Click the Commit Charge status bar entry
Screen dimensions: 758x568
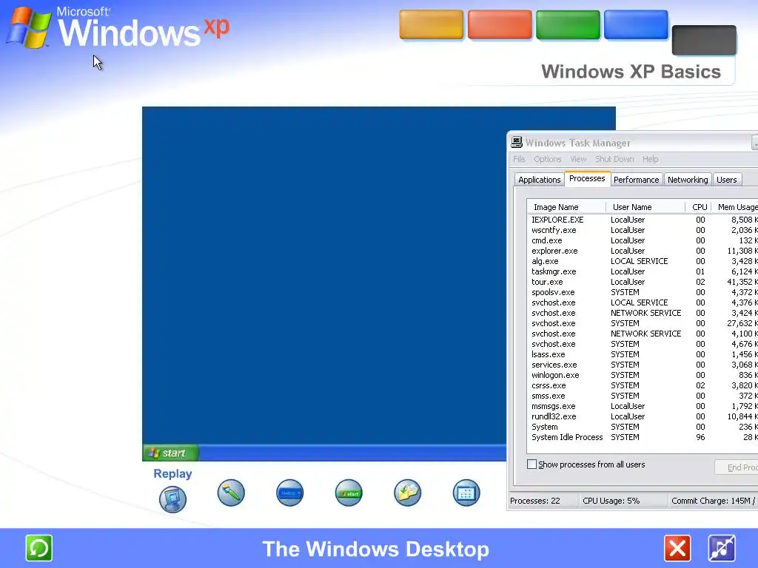tap(713, 501)
